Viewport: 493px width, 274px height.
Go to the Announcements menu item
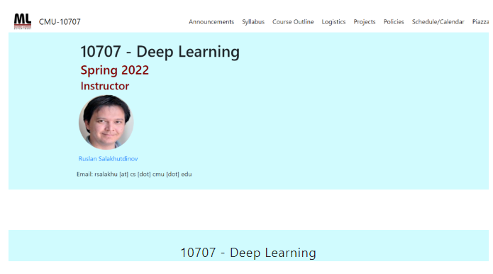(211, 22)
